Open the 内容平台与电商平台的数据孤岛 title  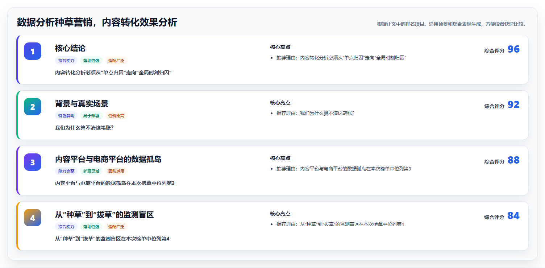point(108,159)
